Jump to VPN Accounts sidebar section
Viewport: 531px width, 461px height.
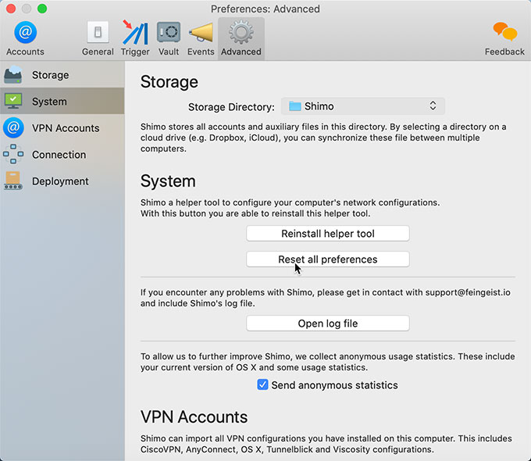pyautogui.click(x=66, y=128)
